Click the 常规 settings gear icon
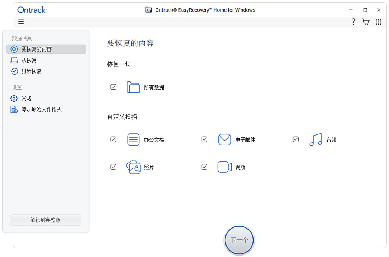Viewport: 389px width, 257px height. coord(14,98)
